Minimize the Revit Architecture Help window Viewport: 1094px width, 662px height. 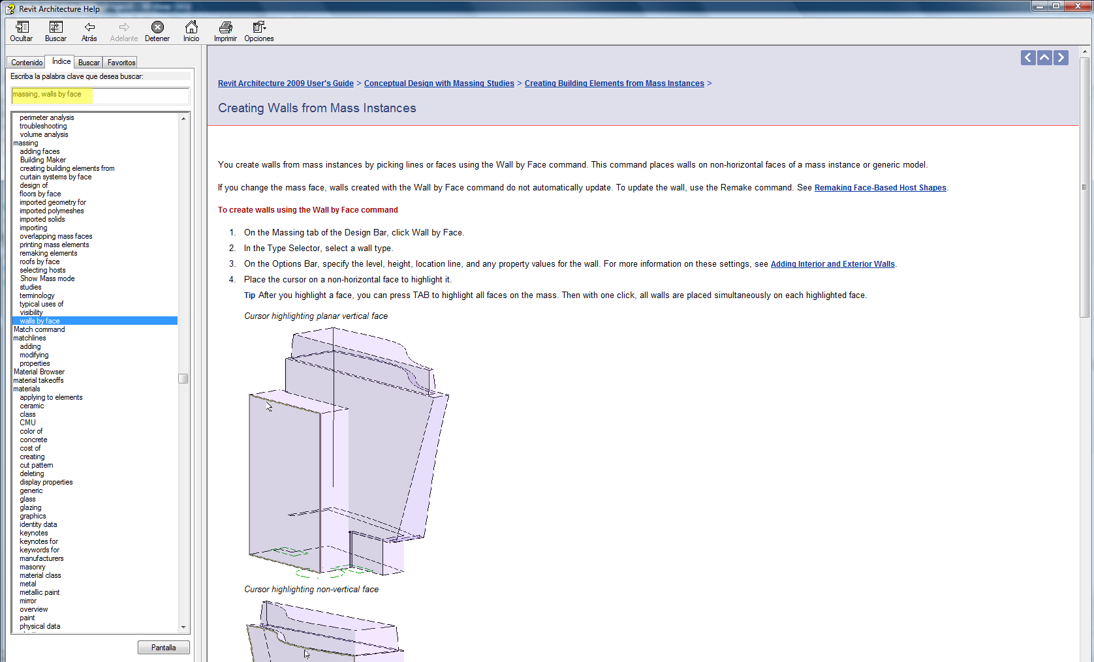(x=1040, y=6)
